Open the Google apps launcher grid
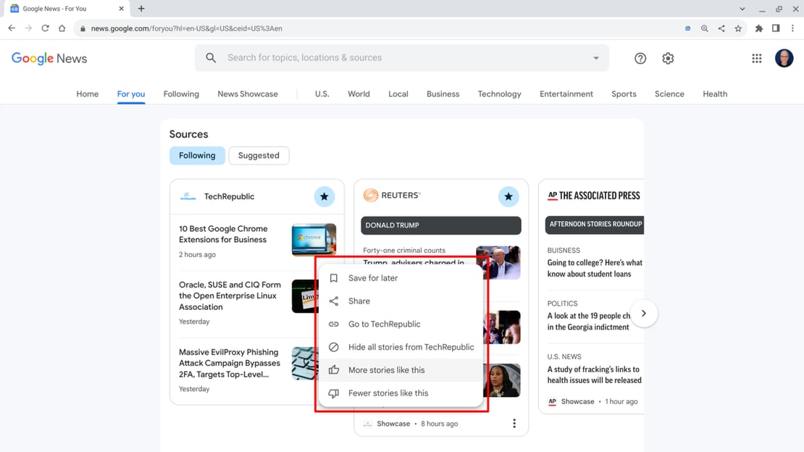The height and width of the screenshot is (452, 804). (x=757, y=58)
